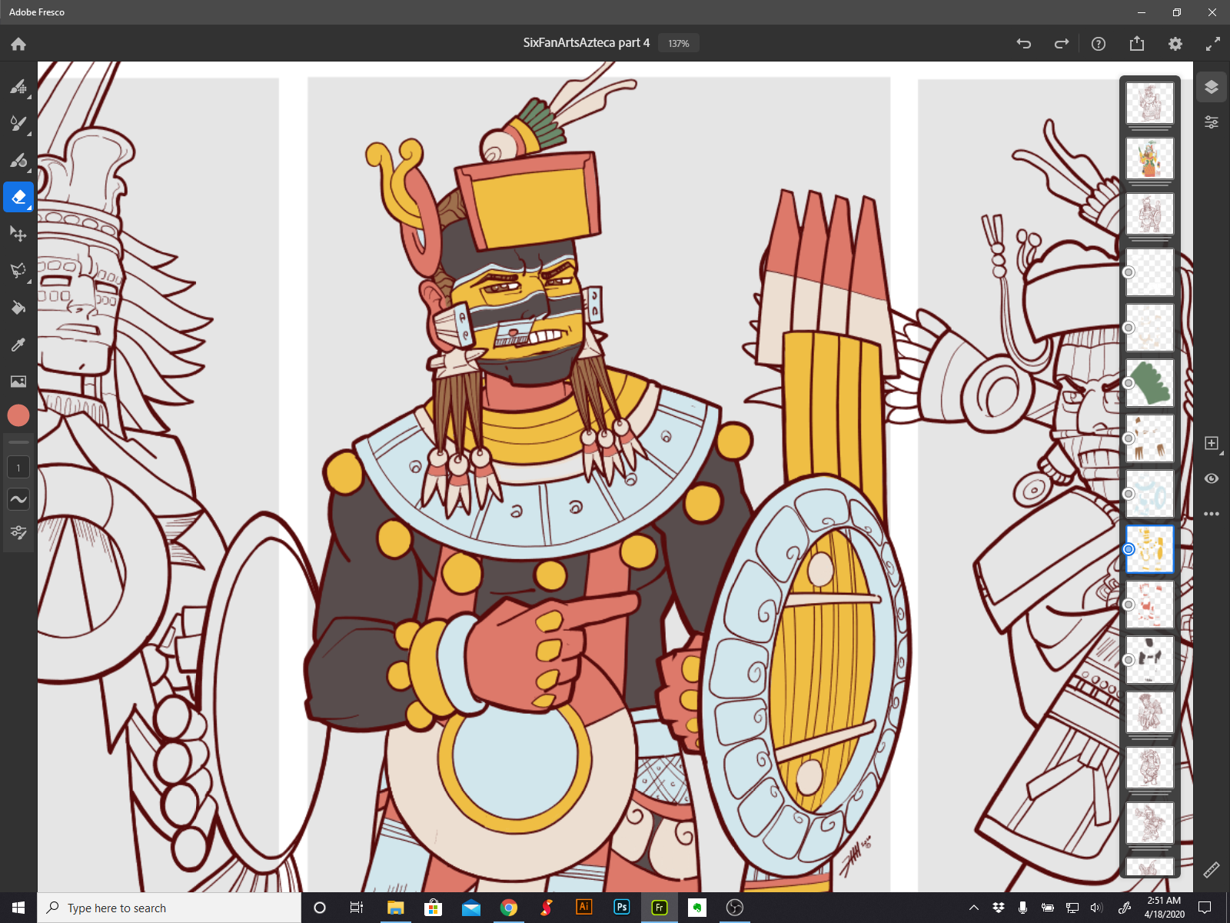Viewport: 1230px width, 923px height.
Task: Open the Help menu
Action: (x=1099, y=44)
